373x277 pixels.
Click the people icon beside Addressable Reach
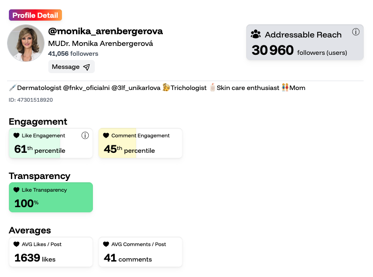256,34
